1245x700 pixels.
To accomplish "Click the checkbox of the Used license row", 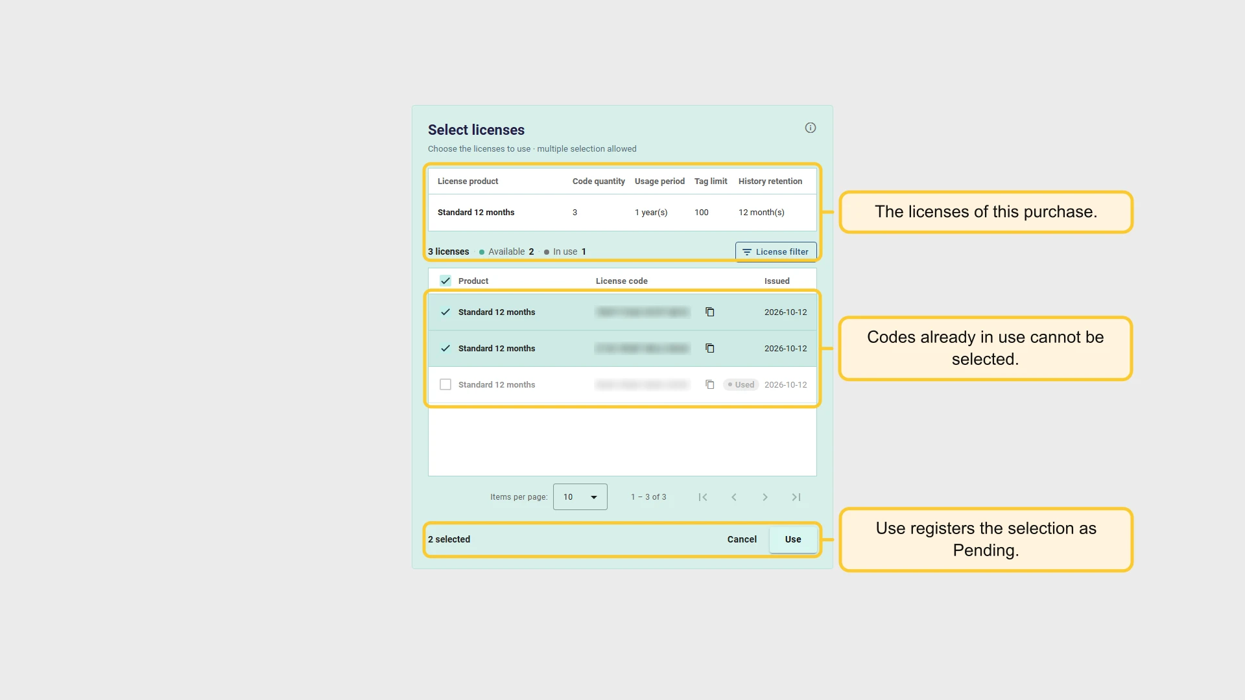I will click(x=445, y=384).
